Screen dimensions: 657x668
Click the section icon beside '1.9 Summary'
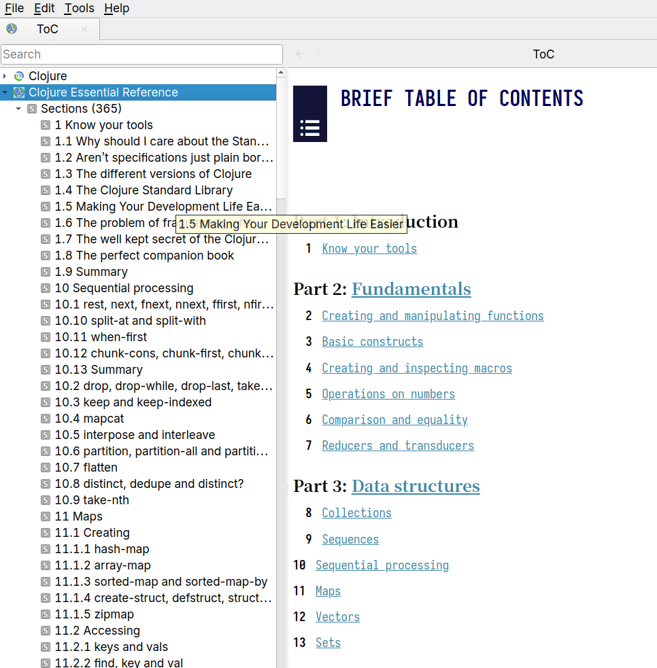coord(46,272)
